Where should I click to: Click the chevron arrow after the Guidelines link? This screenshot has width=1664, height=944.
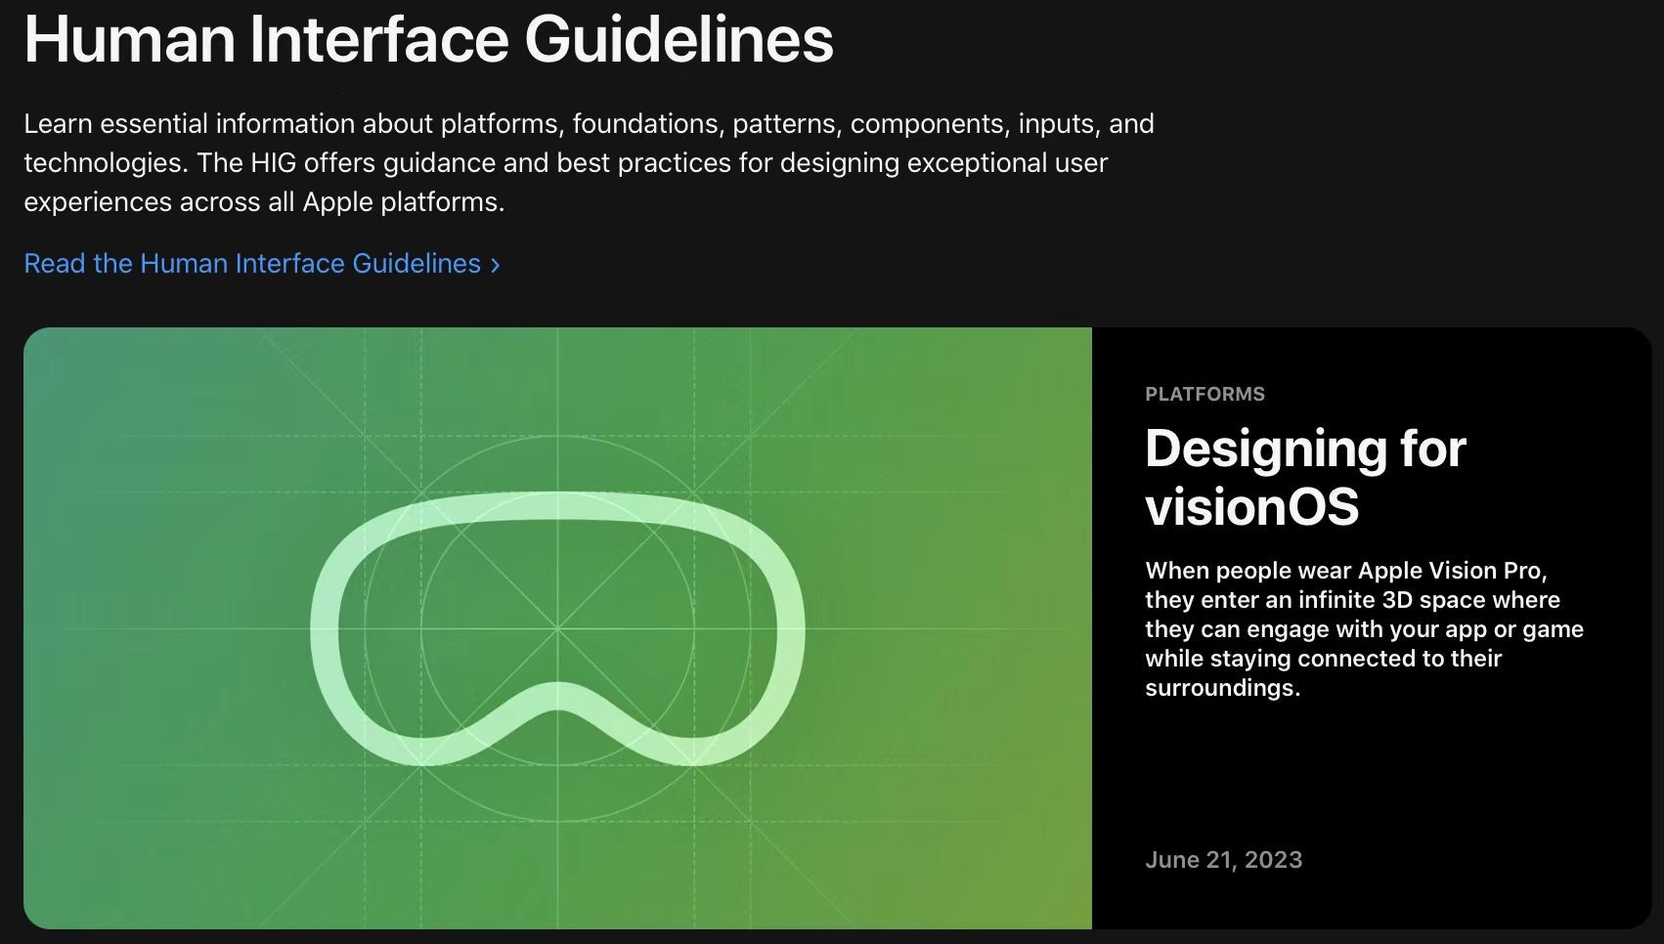pyautogui.click(x=496, y=265)
